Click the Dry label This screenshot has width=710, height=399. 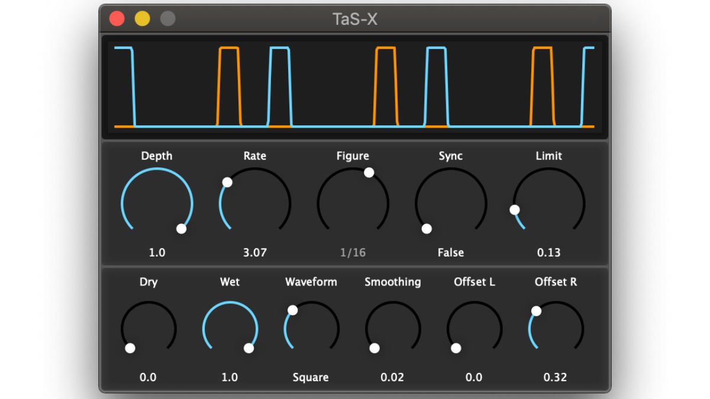(149, 282)
